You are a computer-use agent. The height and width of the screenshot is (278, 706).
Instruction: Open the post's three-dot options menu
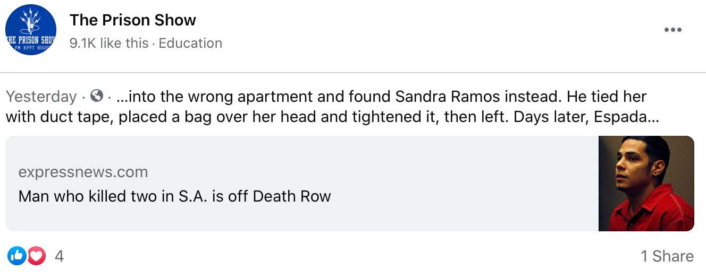[673, 30]
